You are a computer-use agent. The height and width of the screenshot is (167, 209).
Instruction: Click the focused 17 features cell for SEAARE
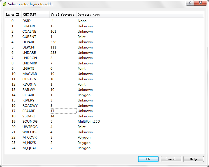click(x=63, y=111)
